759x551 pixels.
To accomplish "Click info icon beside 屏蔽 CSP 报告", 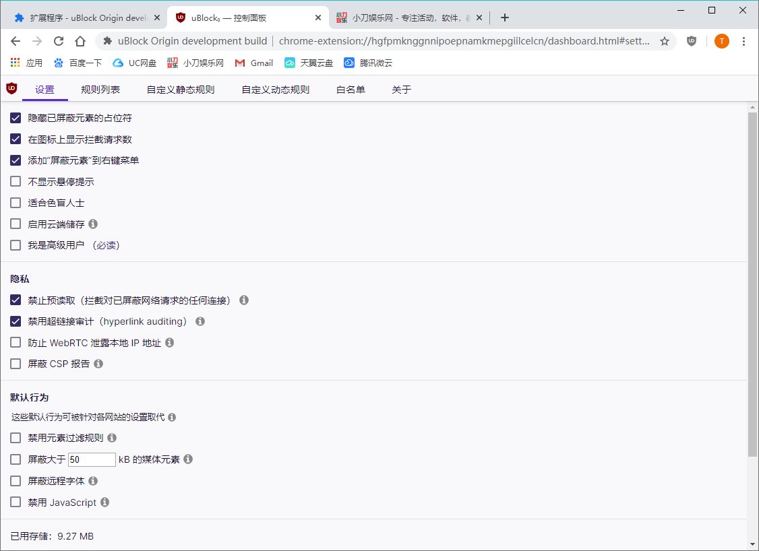I will (x=98, y=364).
